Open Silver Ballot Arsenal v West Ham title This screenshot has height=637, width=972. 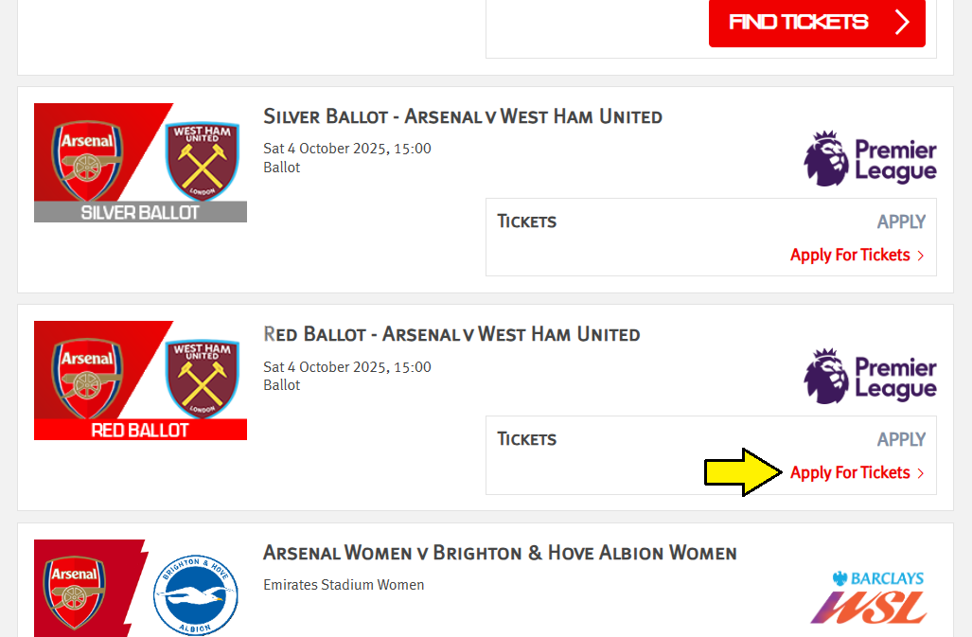click(x=462, y=116)
